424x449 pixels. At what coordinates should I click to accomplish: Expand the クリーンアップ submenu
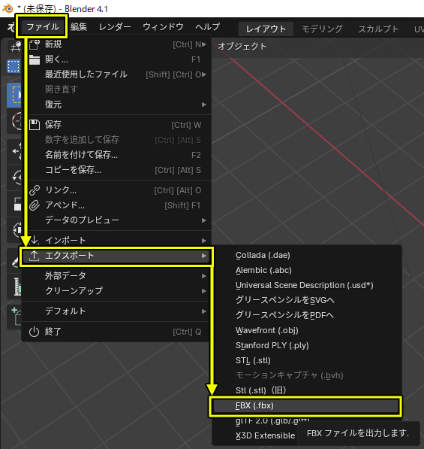pos(116,290)
